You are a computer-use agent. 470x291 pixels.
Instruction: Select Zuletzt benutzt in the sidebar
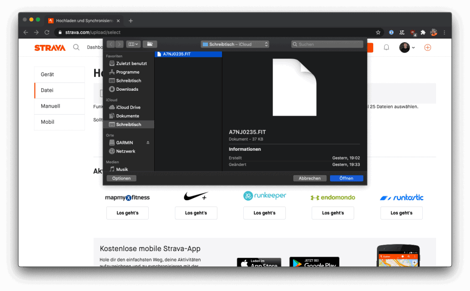[x=129, y=63]
